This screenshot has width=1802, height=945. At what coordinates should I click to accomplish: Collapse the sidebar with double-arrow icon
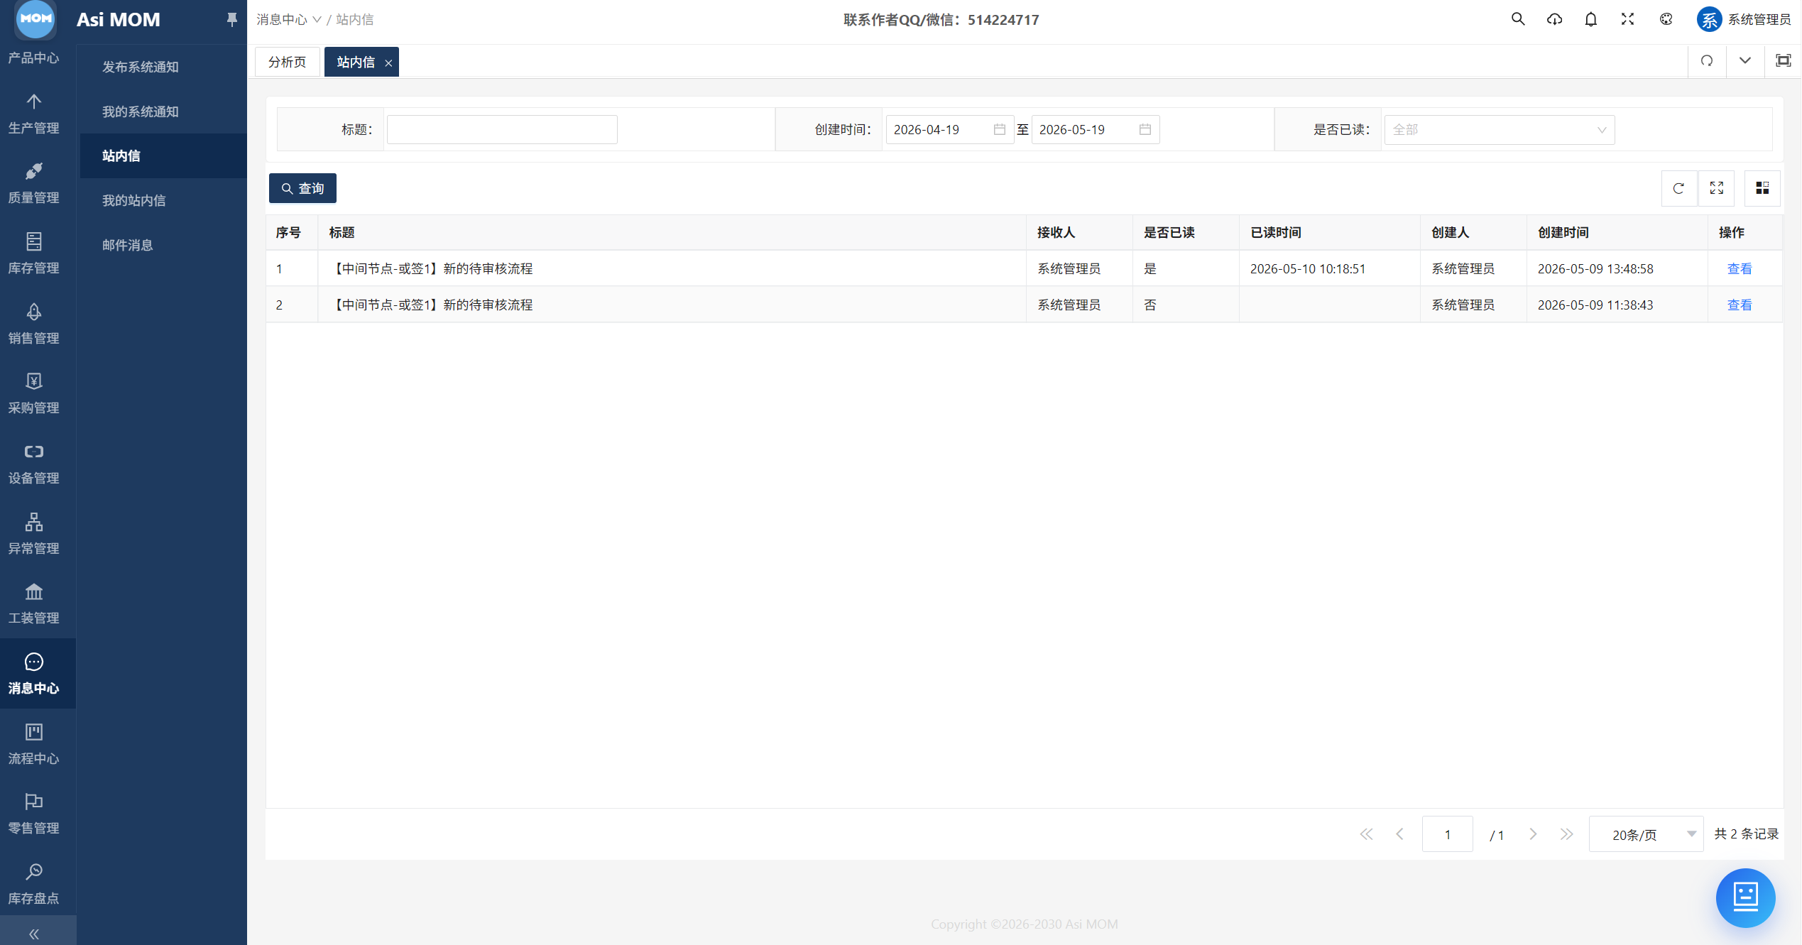click(33, 934)
